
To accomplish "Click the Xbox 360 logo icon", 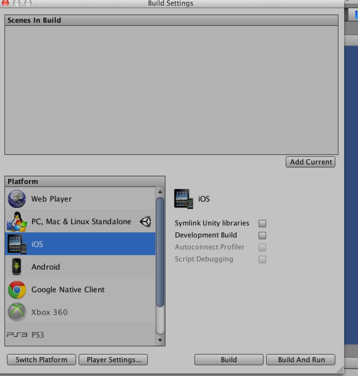I will point(17,312).
